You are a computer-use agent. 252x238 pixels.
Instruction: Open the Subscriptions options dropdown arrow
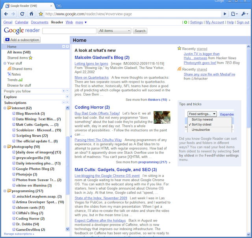67,102
